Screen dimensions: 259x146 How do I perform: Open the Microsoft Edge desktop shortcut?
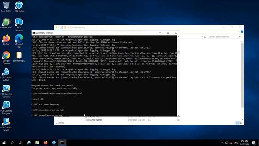tap(19, 41)
